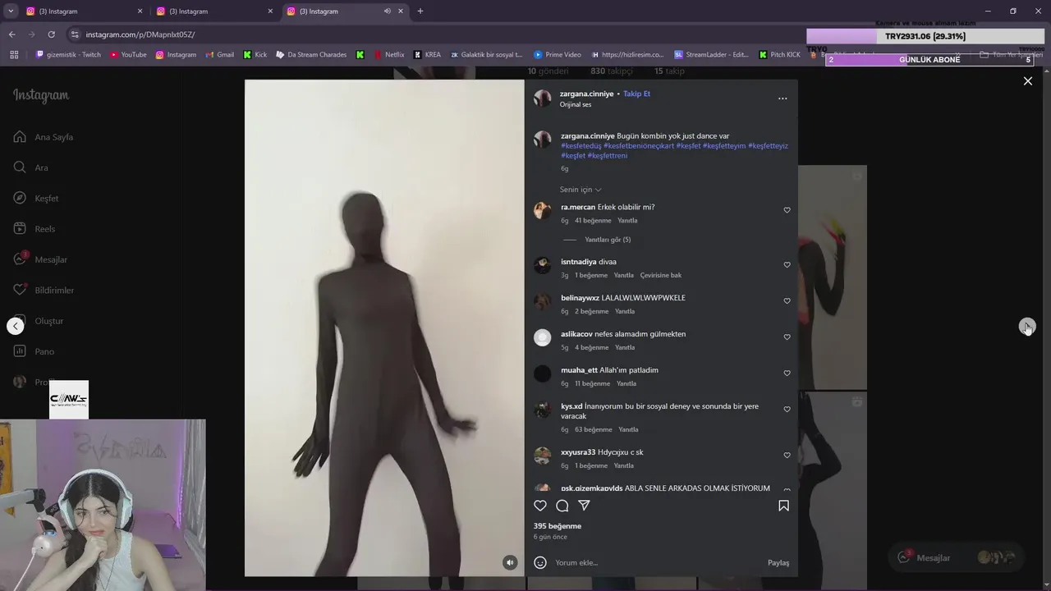Viewport: 1051px width, 591px height.
Task: Click 'Paylaş' to post comment
Action: (x=778, y=563)
